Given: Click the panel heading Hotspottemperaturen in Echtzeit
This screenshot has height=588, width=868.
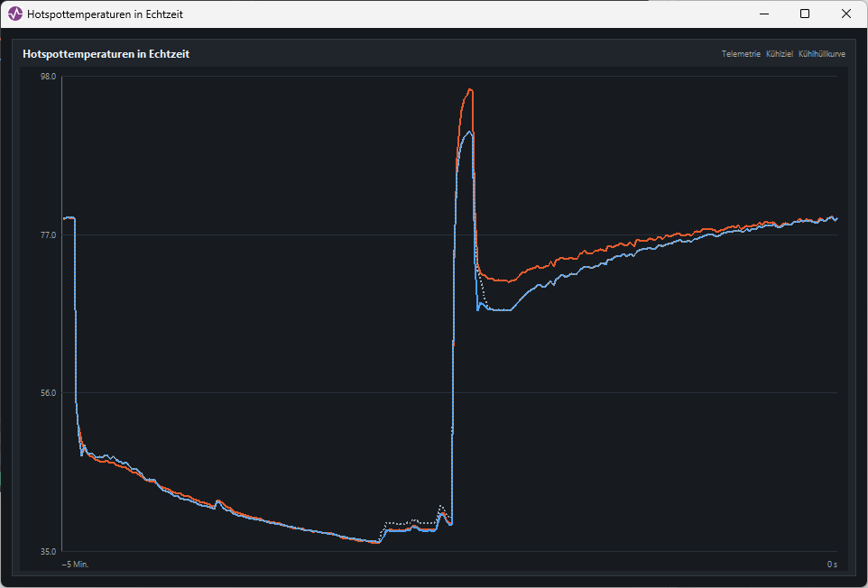Looking at the screenshot, I should click(106, 54).
